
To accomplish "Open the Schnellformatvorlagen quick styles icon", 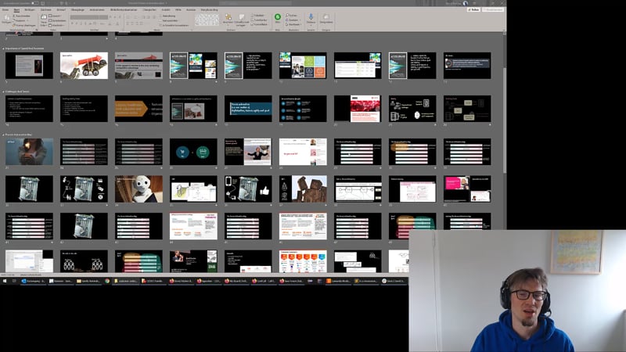I will click(242, 19).
